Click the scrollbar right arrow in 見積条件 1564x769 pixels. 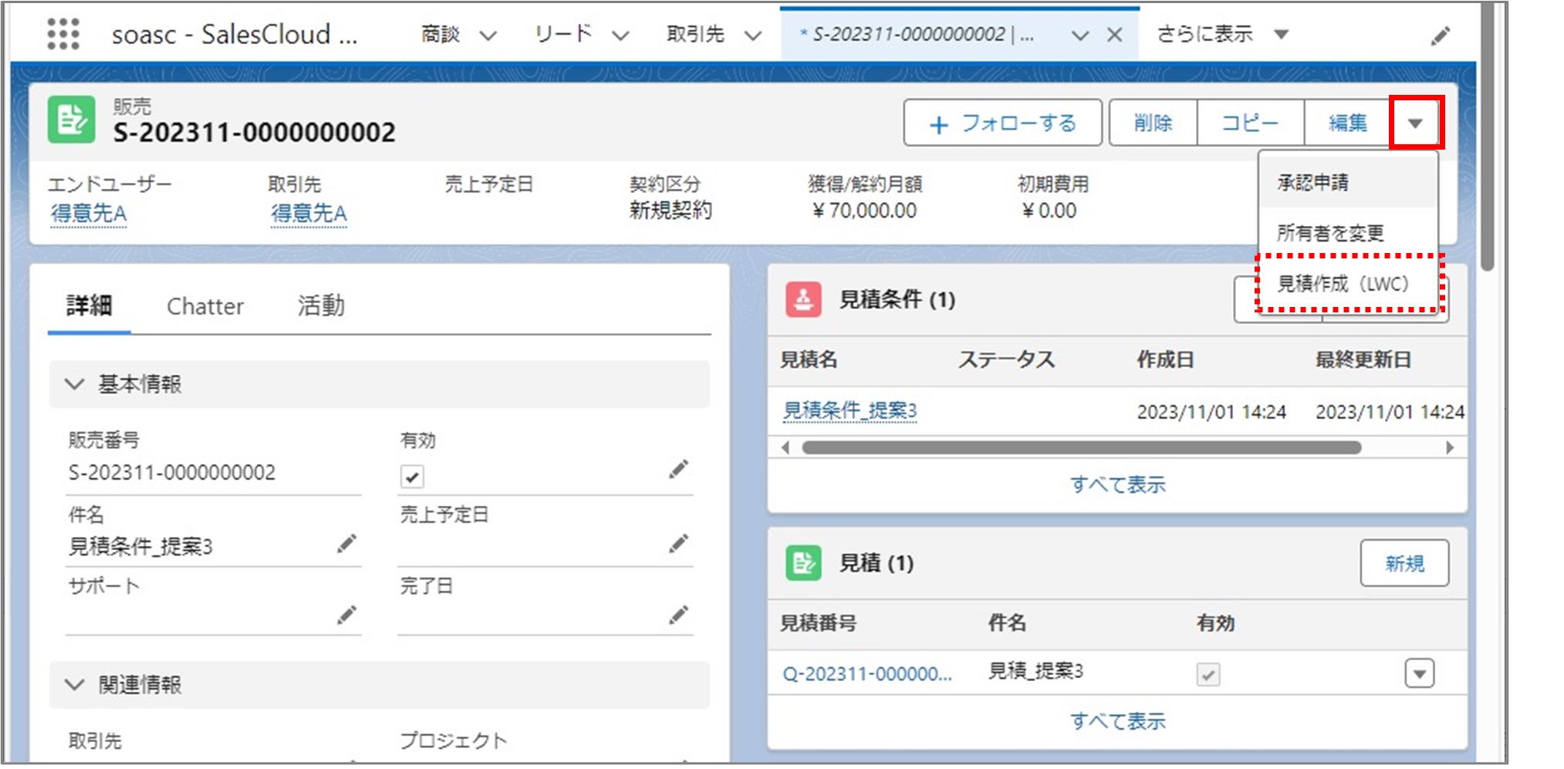click(x=1449, y=448)
